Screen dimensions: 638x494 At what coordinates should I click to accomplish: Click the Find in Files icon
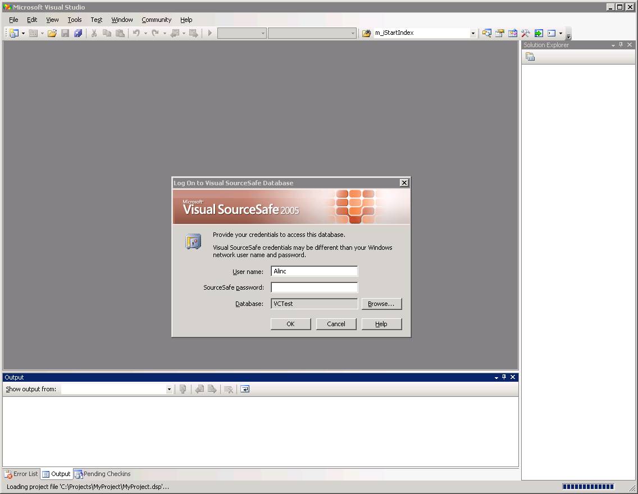366,33
